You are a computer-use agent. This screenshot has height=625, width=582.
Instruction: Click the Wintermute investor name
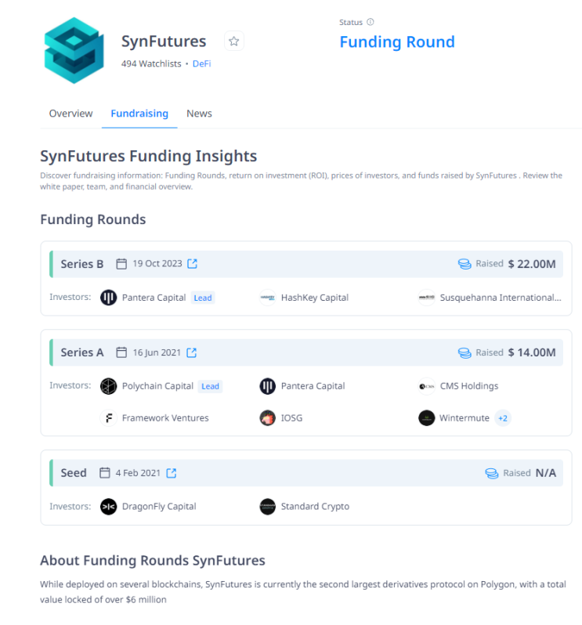(465, 418)
